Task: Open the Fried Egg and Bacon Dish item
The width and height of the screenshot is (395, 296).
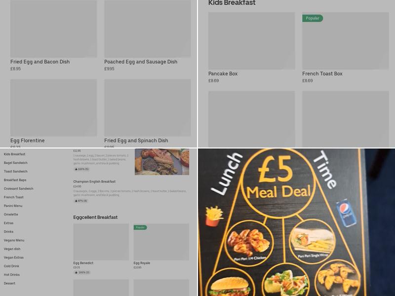Action: tap(53, 36)
